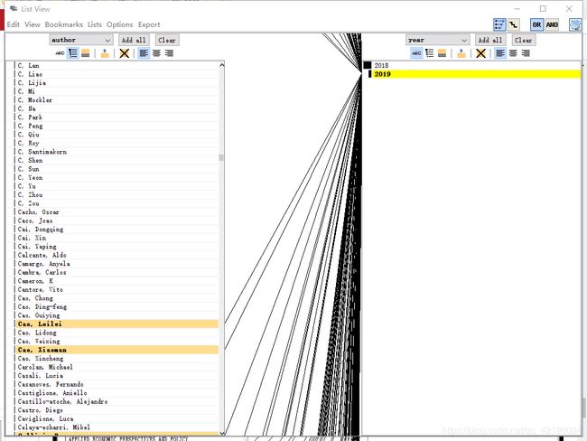
Task: Sort the author list alphabetically with ABC icon
Action: click(x=60, y=53)
